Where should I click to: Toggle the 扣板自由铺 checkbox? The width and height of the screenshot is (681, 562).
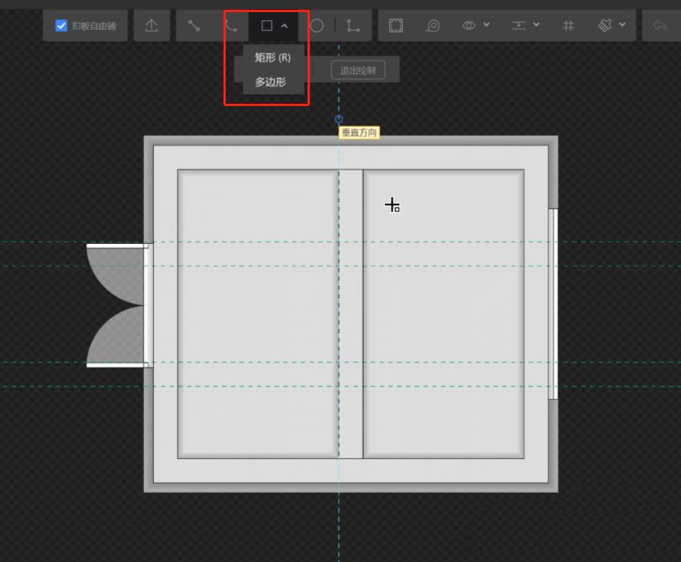pyautogui.click(x=61, y=26)
